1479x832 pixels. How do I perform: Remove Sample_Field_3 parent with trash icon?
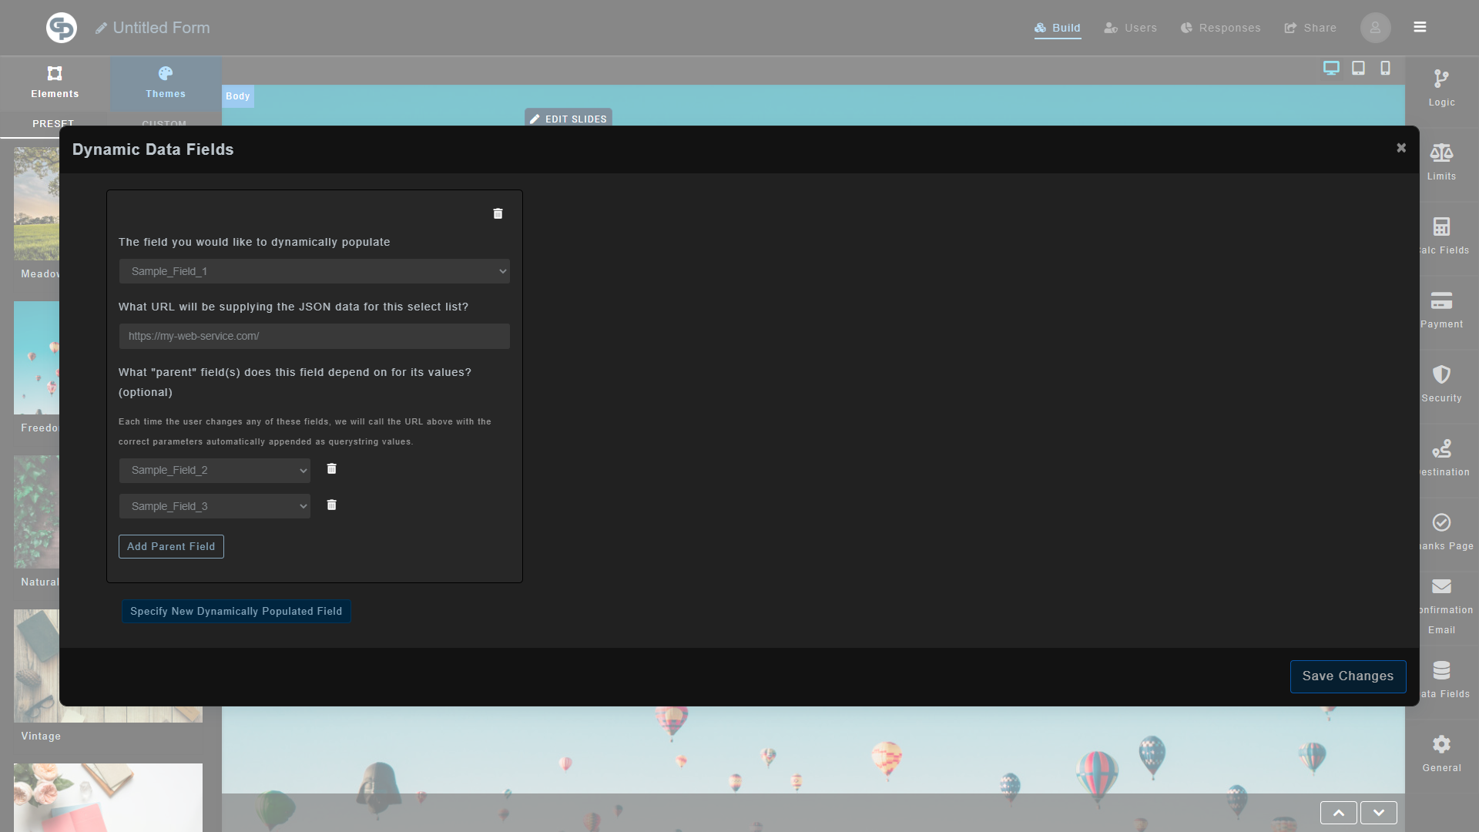[x=331, y=505]
